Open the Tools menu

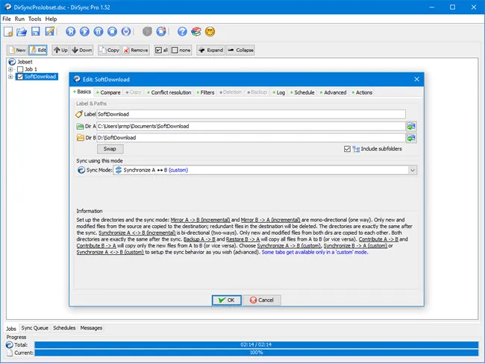tap(35, 19)
